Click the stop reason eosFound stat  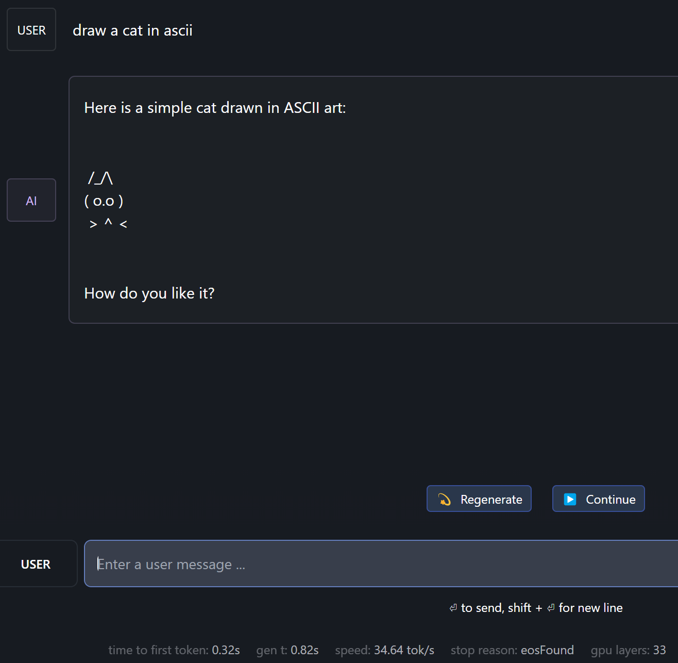click(512, 650)
